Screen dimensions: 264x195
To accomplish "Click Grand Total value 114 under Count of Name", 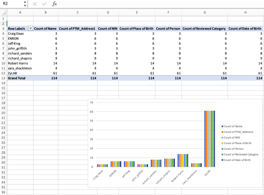I will tap(46, 78).
